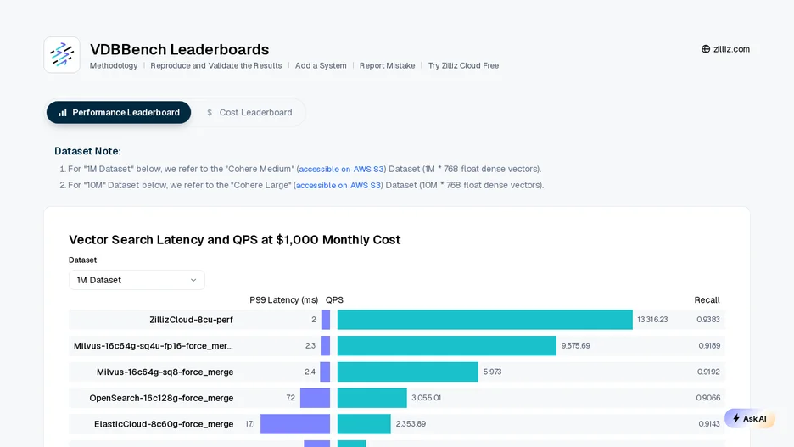Click the P99 Latency (ms) column header
The image size is (794, 447).
(283, 300)
